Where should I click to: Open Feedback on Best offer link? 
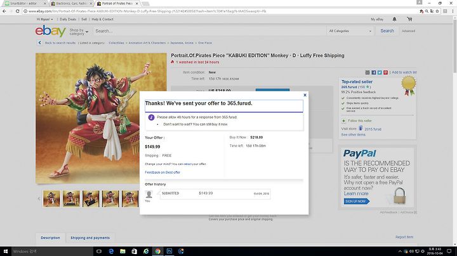point(162,172)
